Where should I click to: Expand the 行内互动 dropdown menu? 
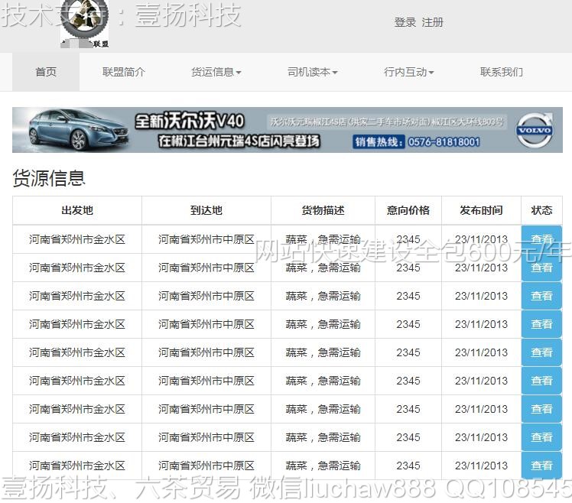408,72
